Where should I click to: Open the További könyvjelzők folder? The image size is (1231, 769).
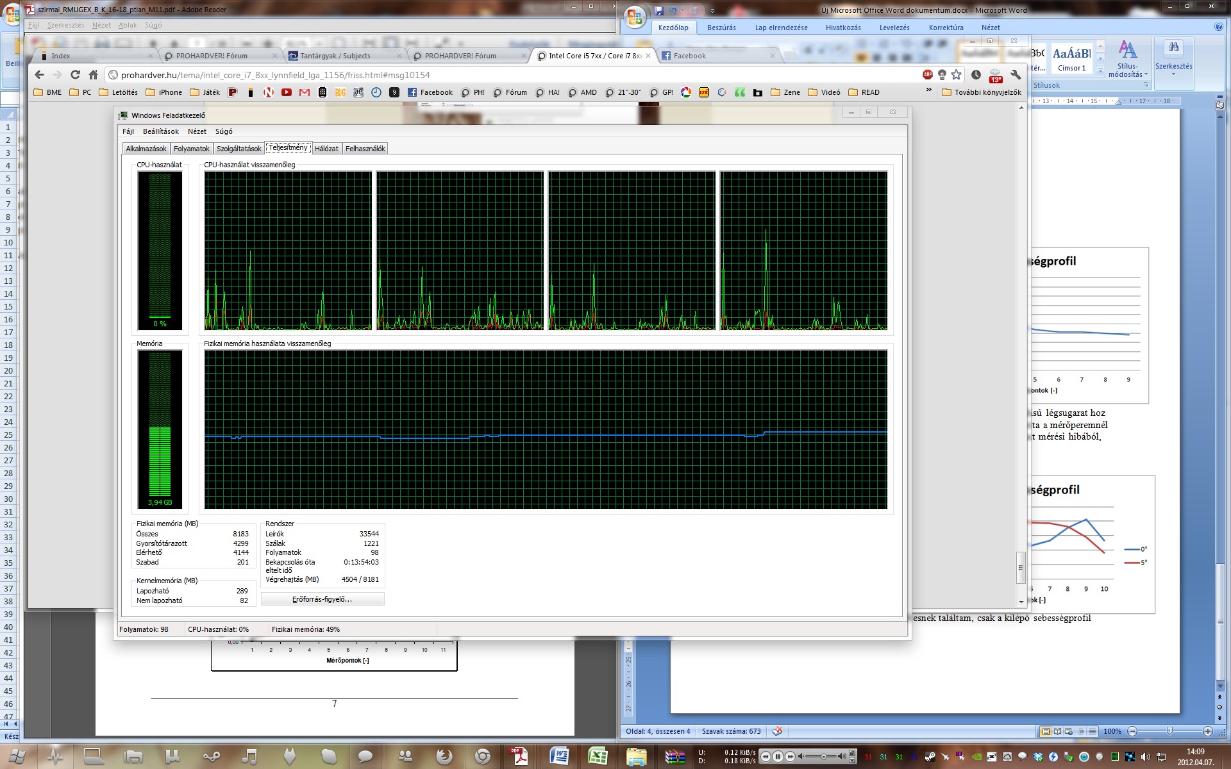pos(982,92)
